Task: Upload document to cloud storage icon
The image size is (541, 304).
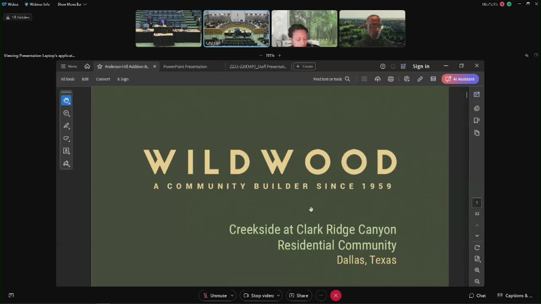Action: (377, 79)
